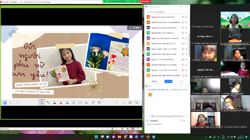This screenshot has width=250, height=140.
Task: Select the eraser tool in slideshow toolbar
Action: tap(74, 103)
